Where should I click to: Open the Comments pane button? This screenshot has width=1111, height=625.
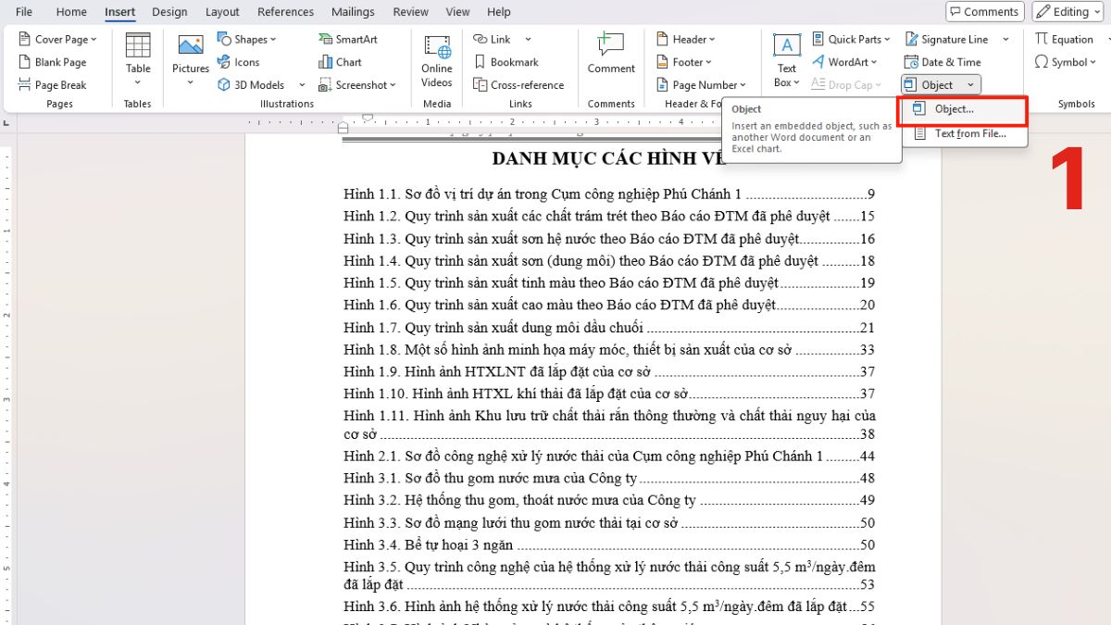984,12
